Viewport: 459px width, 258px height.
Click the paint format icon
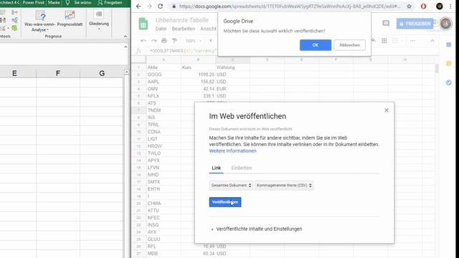(x=174, y=41)
